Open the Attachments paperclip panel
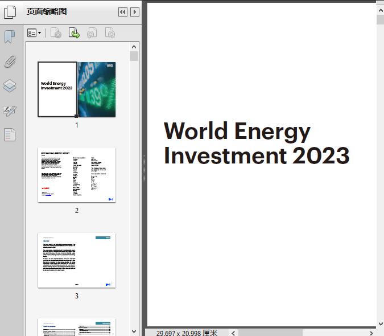This screenshot has height=336, width=384. coord(10,62)
